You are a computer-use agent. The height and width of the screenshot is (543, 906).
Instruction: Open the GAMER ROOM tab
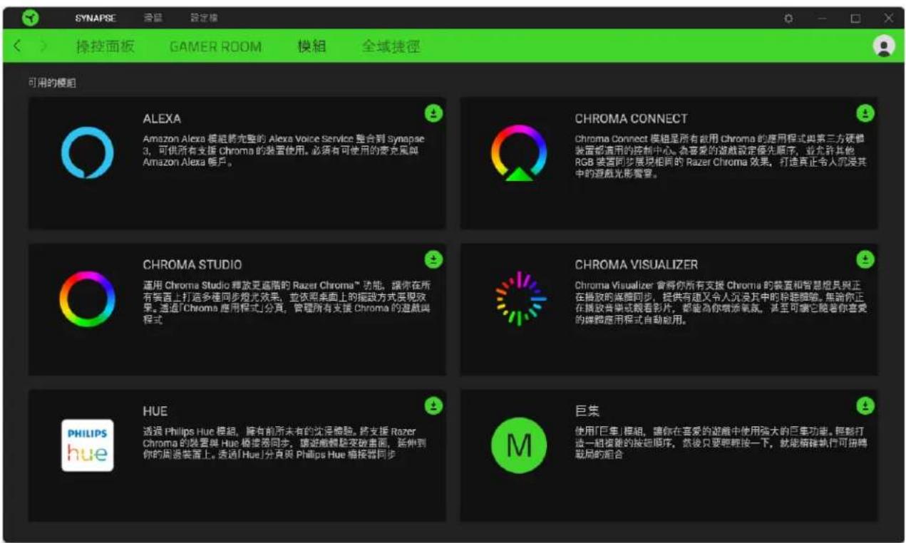click(x=215, y=47)
